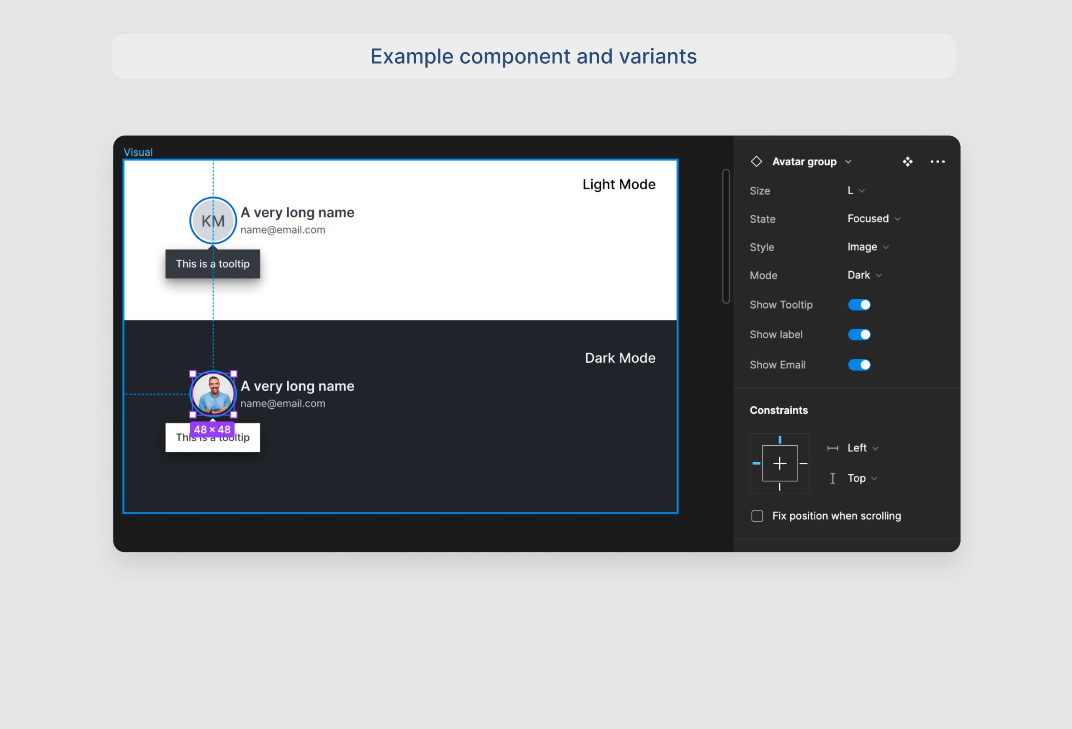The height and width of the screenshot is (729, 1072).
Task: Click the Constraints section heading
Action: 778,410
